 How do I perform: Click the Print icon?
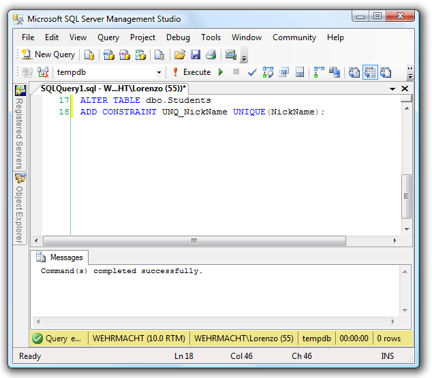coord(211,54)
